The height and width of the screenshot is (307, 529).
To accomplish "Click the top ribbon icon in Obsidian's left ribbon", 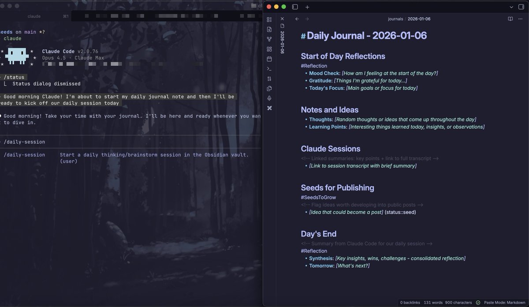I will pos(269,19).
